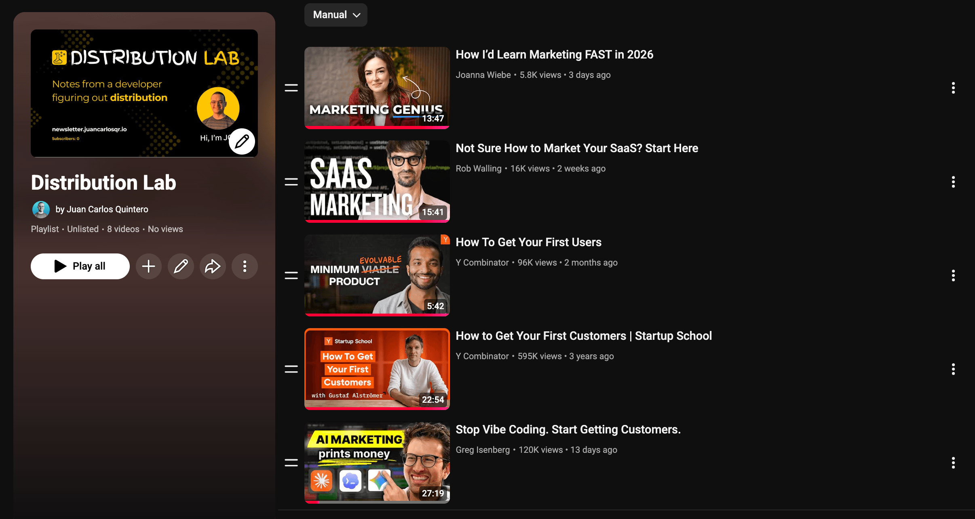Click the edit playlist pencil icon
Image resolution: width=975 pixels, height=519 pixels.
181,266
